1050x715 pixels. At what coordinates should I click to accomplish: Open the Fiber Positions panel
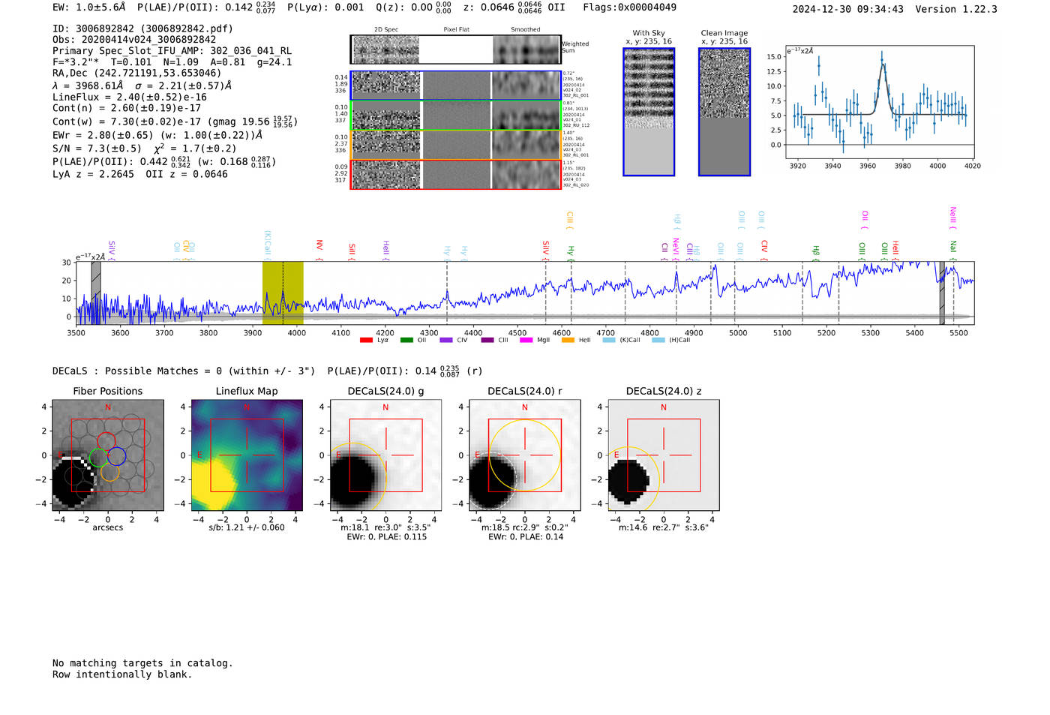pos(108,455)
